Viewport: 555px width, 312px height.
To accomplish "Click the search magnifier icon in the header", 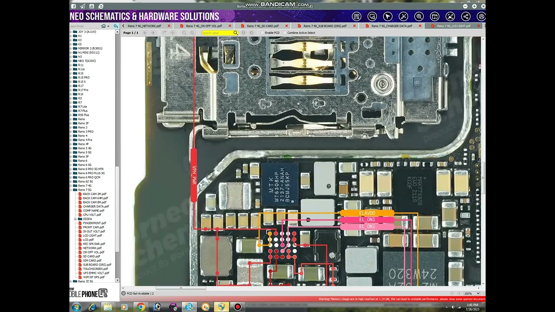I will tap(419, 16).
